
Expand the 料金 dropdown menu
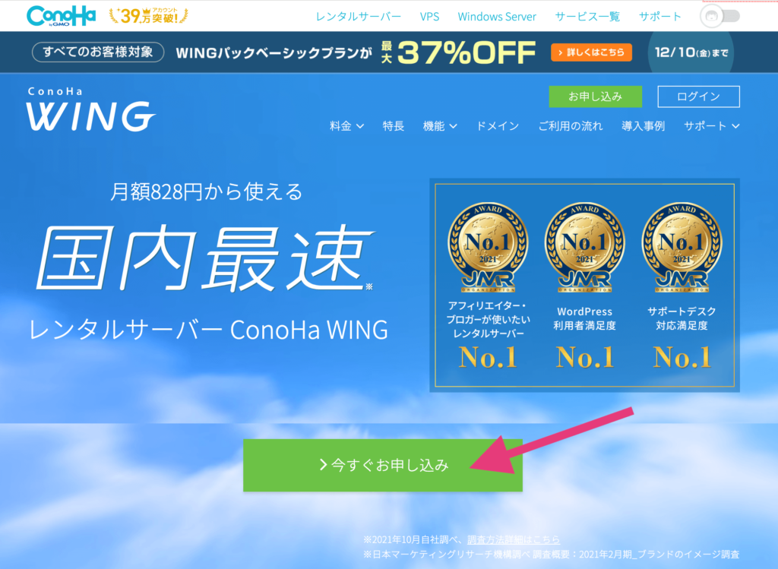point(346,126)
